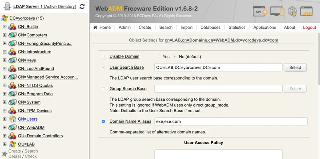Screen dimensions: 320x159
Task: Click the CN=ForeignSecurityPrincip... icon
Action: click(x=12, y=43)
